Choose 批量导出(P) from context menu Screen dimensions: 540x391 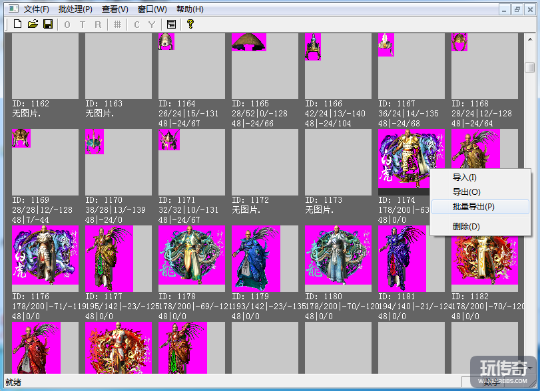coord(480,207)
